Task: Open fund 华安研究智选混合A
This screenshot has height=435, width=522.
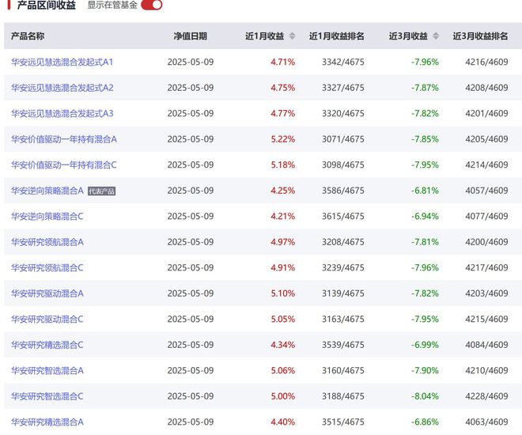Action: pos(47,370)
